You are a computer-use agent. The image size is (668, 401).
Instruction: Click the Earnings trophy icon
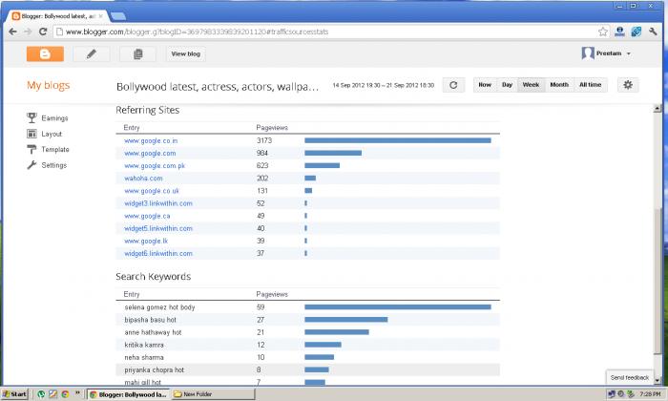pyautogui.click(x=31, y=117)
